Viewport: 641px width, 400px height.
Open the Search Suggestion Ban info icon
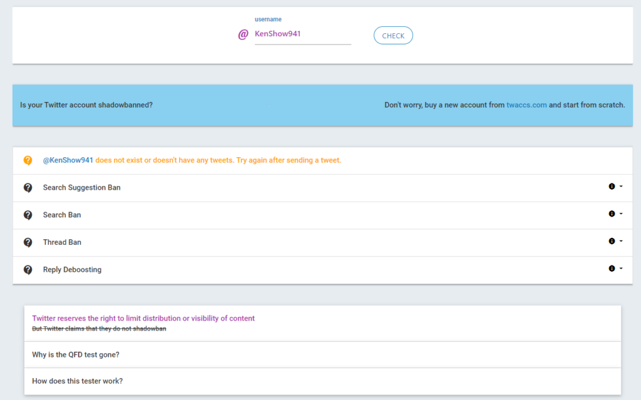[x=612, y=187]
